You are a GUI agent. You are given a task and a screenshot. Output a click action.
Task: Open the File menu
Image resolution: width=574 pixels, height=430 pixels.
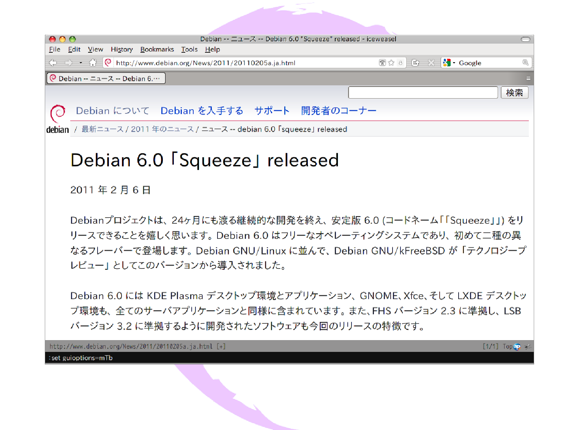55,49
